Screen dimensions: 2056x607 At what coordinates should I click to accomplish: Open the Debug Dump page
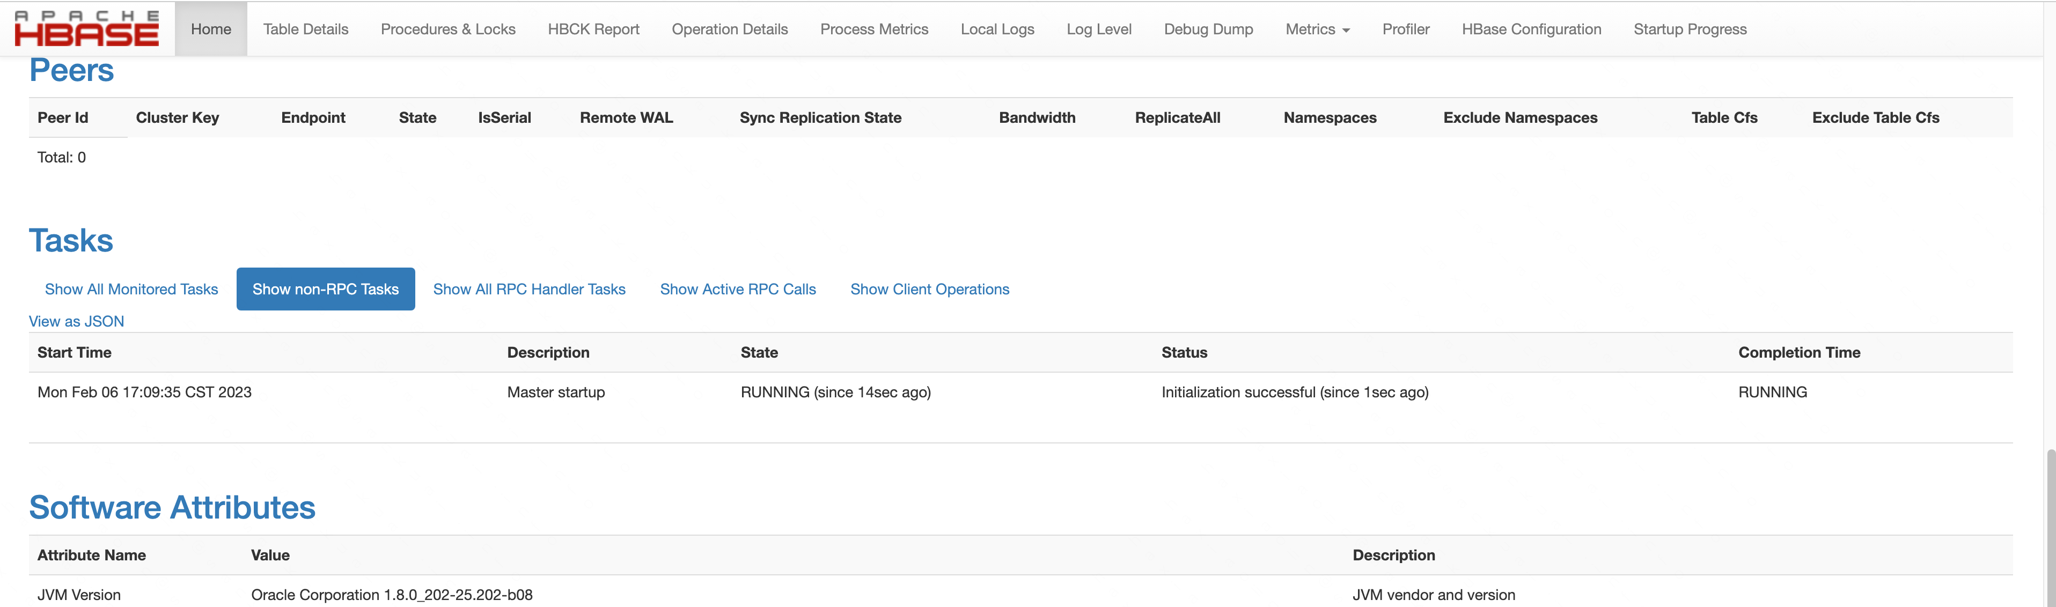pyautogui.click(x=1208, y=29)
